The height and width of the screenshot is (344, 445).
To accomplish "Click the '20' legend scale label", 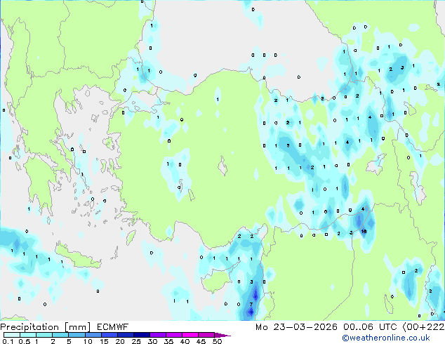I will [120, 341].
